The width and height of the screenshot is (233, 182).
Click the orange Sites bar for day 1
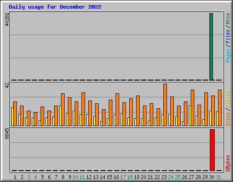click(x=15, y=114)
